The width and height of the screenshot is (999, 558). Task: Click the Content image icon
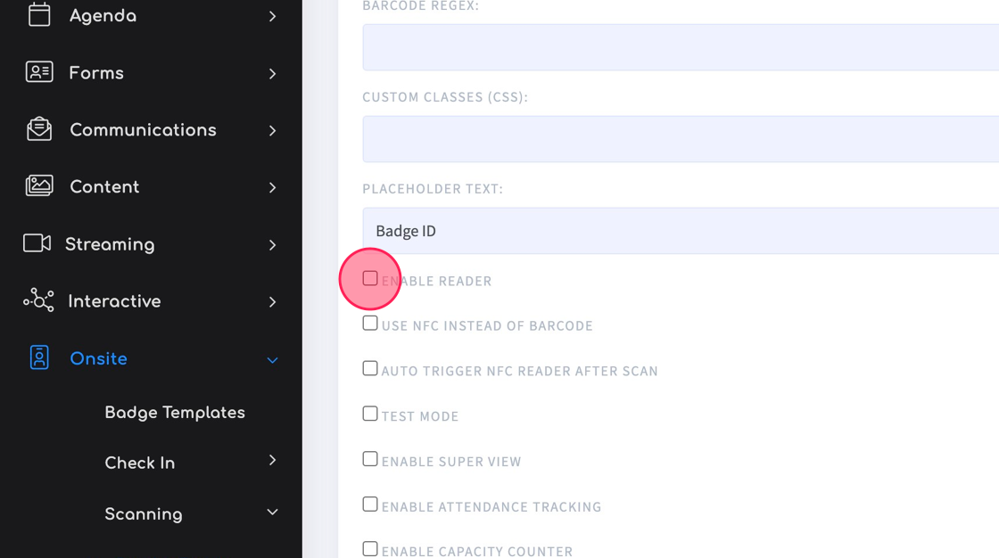click(39, 186)
